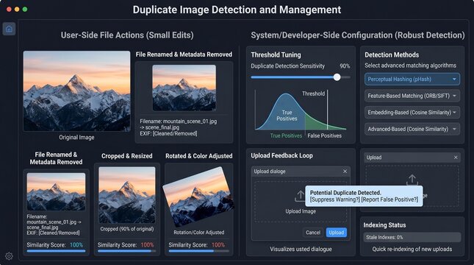Close the Upload panel with the X
Image resolution: width=474 pixels, height=265 pixels.
456,158
